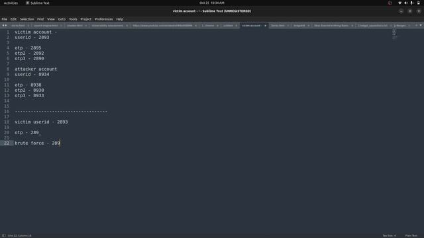Image resolution: width=424 pixels, height=238 pixels.
Task: Open the Tools menu
Action: pyautogui.click(x=73, y=19)
